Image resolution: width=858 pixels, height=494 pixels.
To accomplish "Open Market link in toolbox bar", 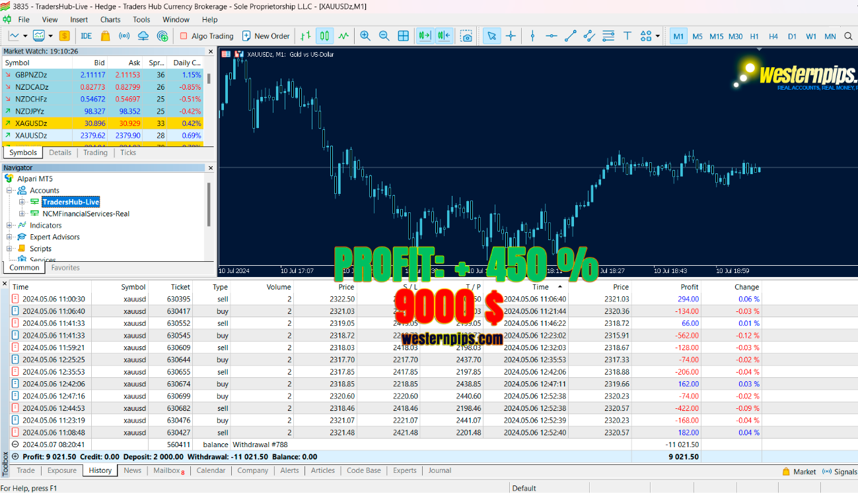I will (799, 472).
